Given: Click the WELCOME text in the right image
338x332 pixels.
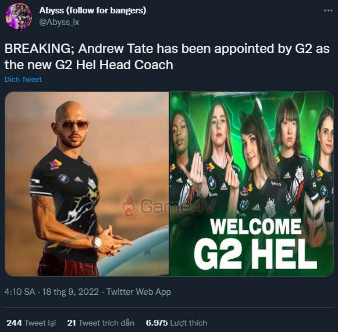Looking at the screenshot, I should [x=255, y=226].
